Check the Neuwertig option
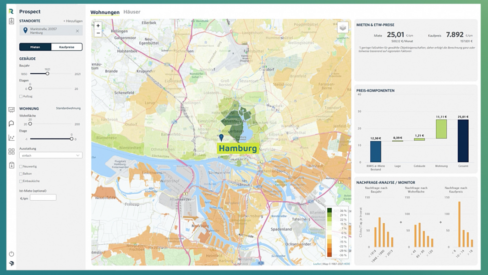 click(x=21, y=167)
